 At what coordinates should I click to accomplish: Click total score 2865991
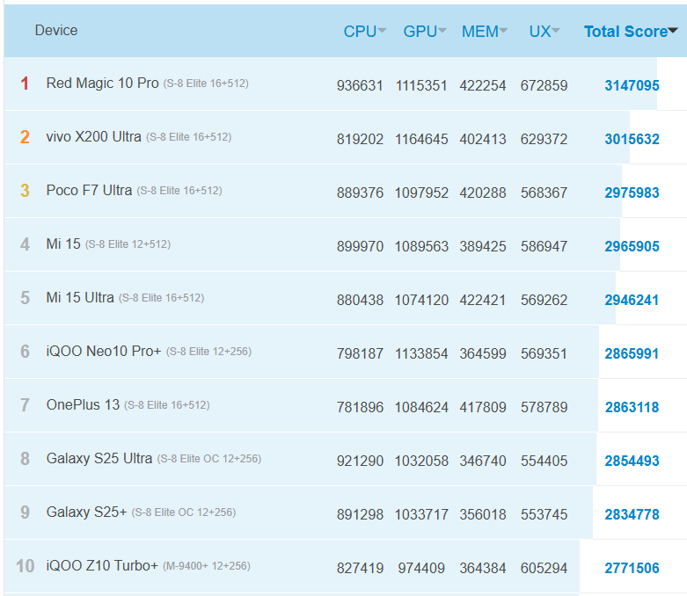pos(632,354)
